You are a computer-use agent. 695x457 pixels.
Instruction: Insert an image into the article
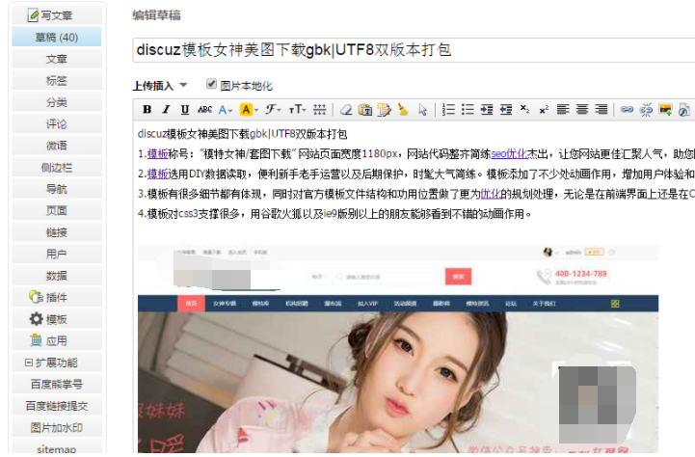pos(665,110)
